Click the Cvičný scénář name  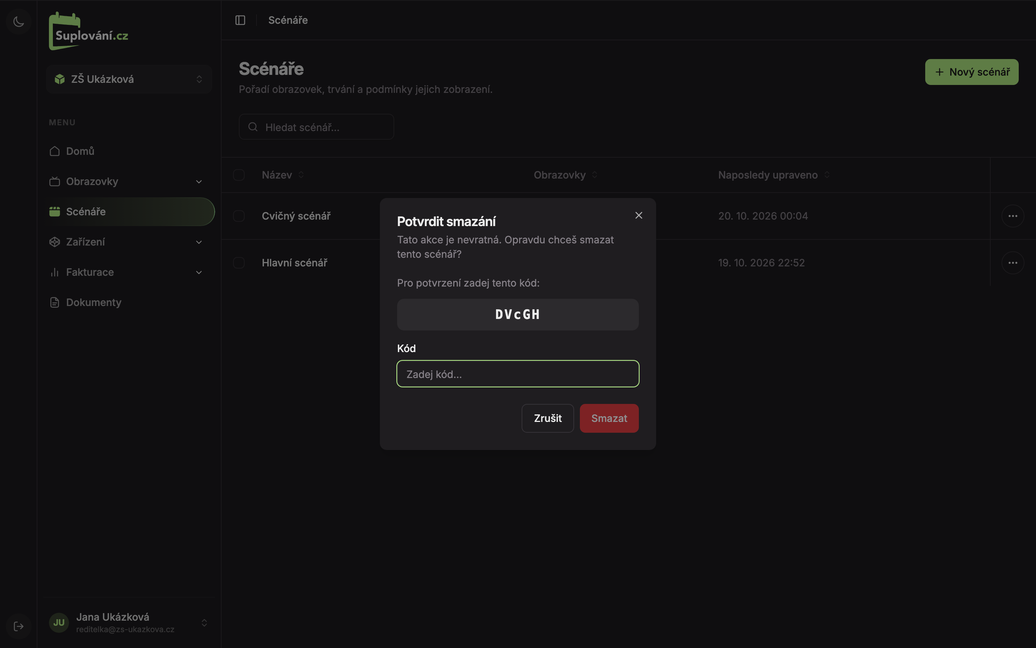pos(296,216)
